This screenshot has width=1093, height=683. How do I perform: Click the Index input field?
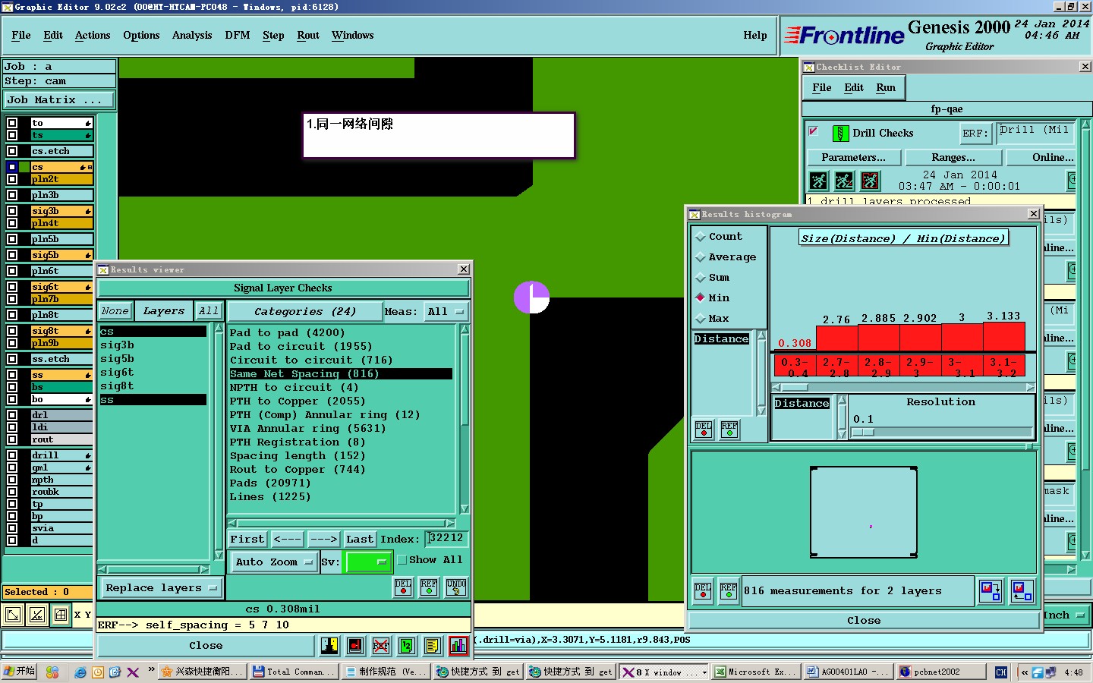tap(446, 538)
